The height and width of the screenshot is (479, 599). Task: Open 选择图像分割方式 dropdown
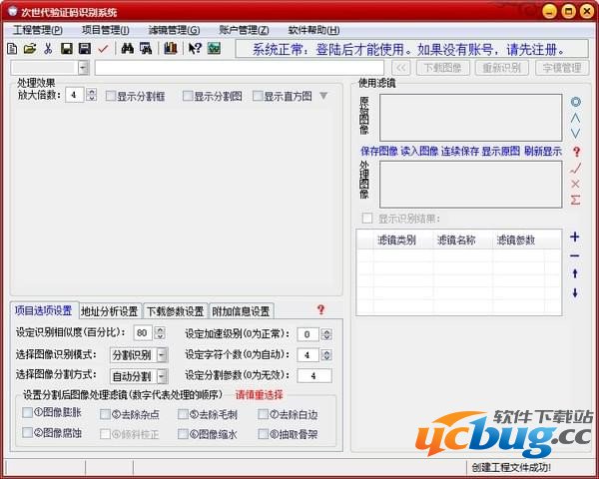162,376
